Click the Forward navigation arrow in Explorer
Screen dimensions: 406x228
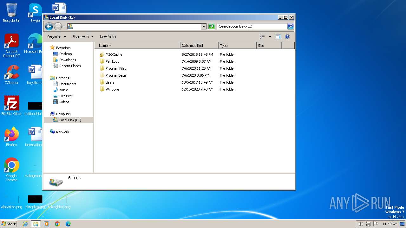tap(58, 27)
